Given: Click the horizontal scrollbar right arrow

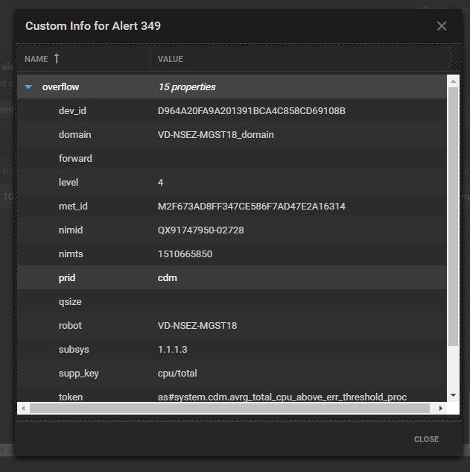Looking at the screenshot, I should tap(440, 408).
